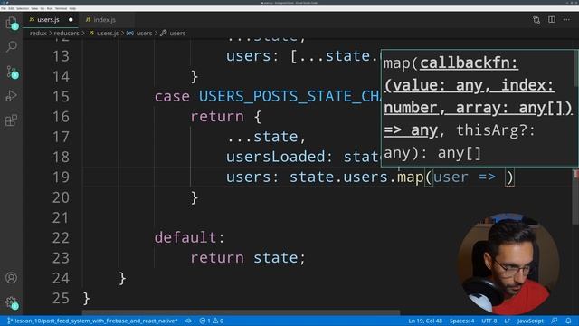Open the Explorer view in the activity bar
This screenshot has width=579, height=326.
point(12,23)
